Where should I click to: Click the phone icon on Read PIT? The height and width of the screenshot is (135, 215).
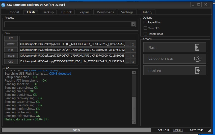[x=197, y=70]
